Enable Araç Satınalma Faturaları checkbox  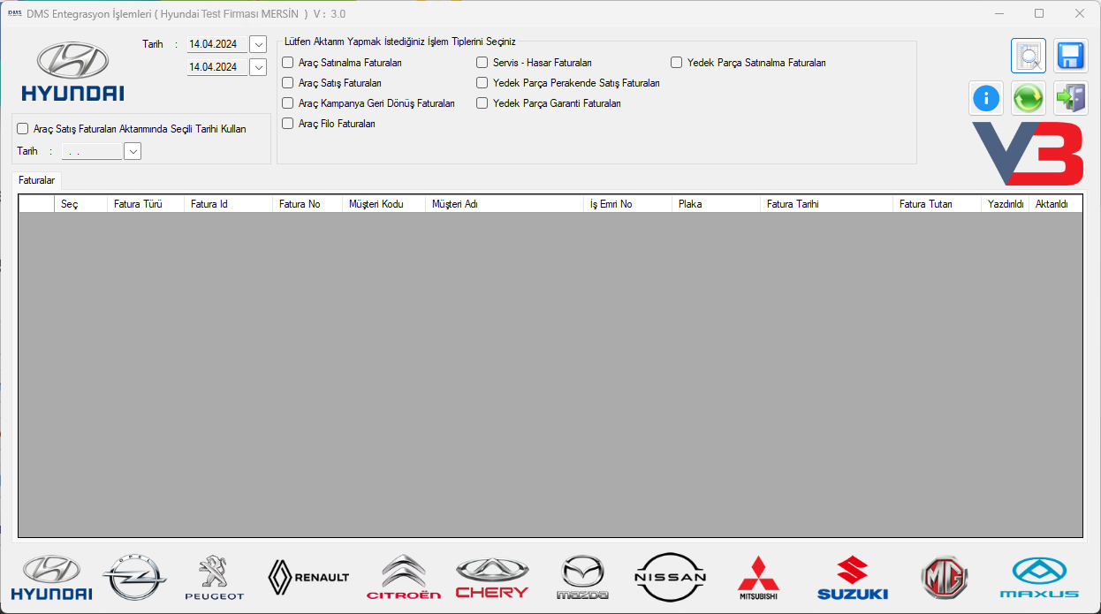[287, 63]
